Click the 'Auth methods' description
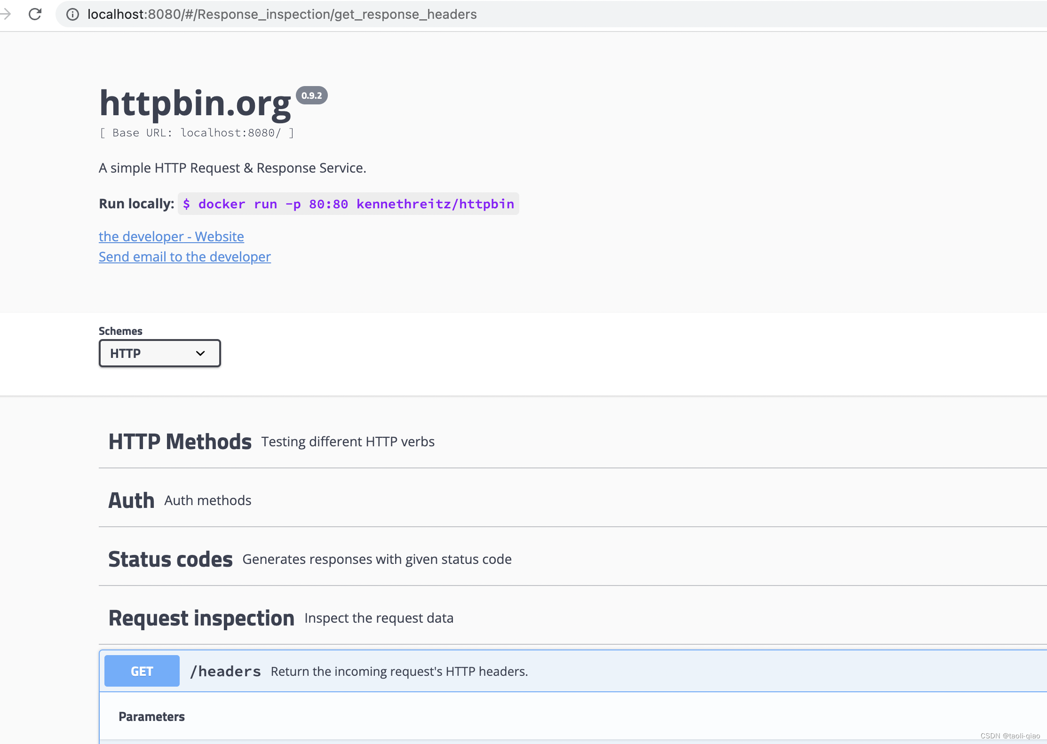This screenshot has height=744, width=1047. (208, 500)
